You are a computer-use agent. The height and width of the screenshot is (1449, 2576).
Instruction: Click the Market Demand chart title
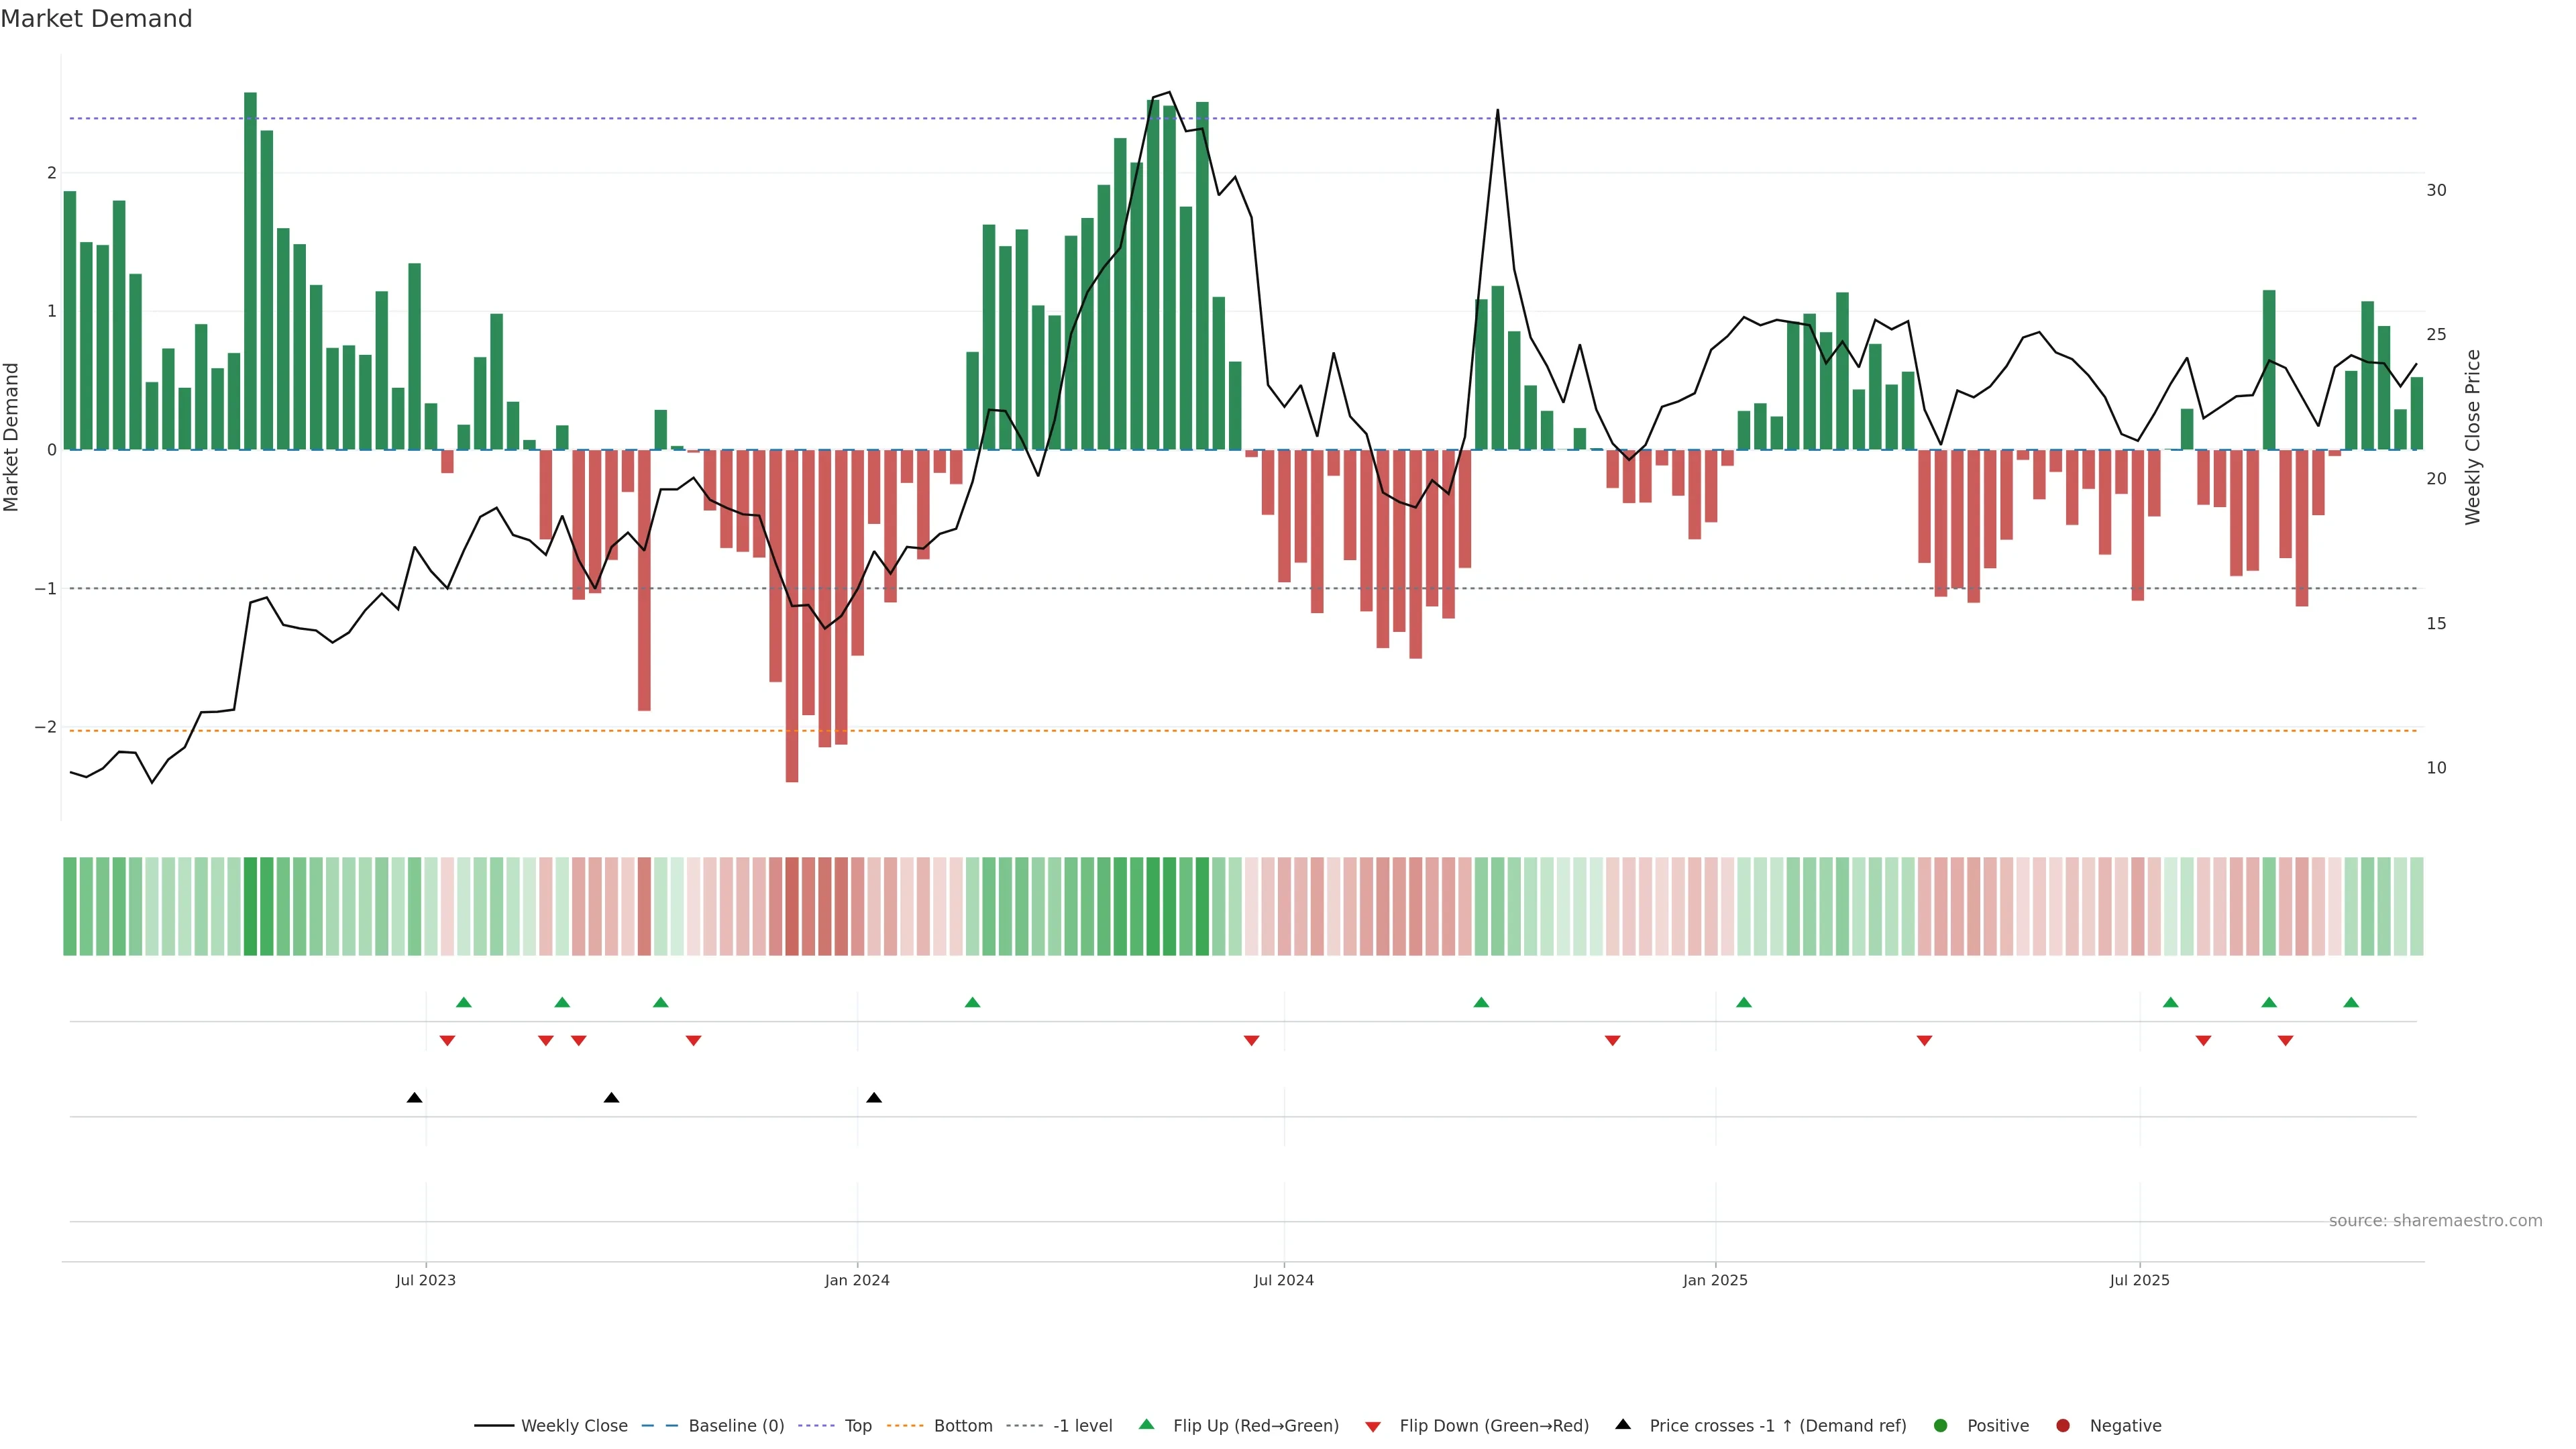(x=96, y=19)
